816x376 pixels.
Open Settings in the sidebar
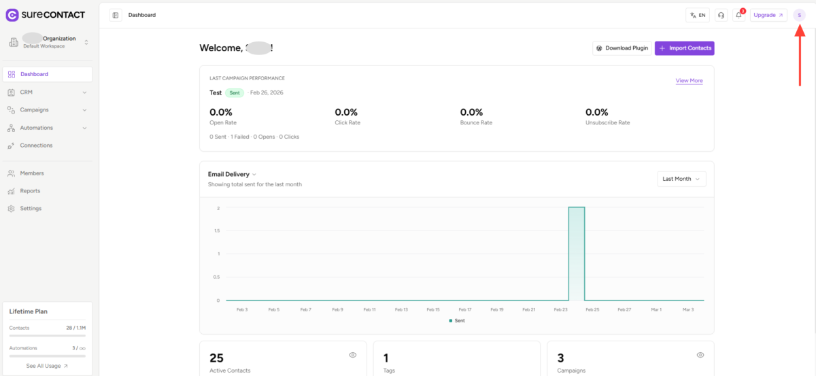point(31,209)
